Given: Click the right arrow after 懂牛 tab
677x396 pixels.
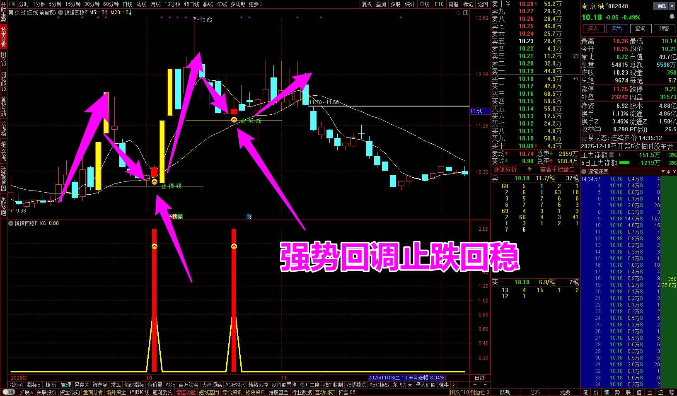Looking at the screenshot, I should click(453, 385).
